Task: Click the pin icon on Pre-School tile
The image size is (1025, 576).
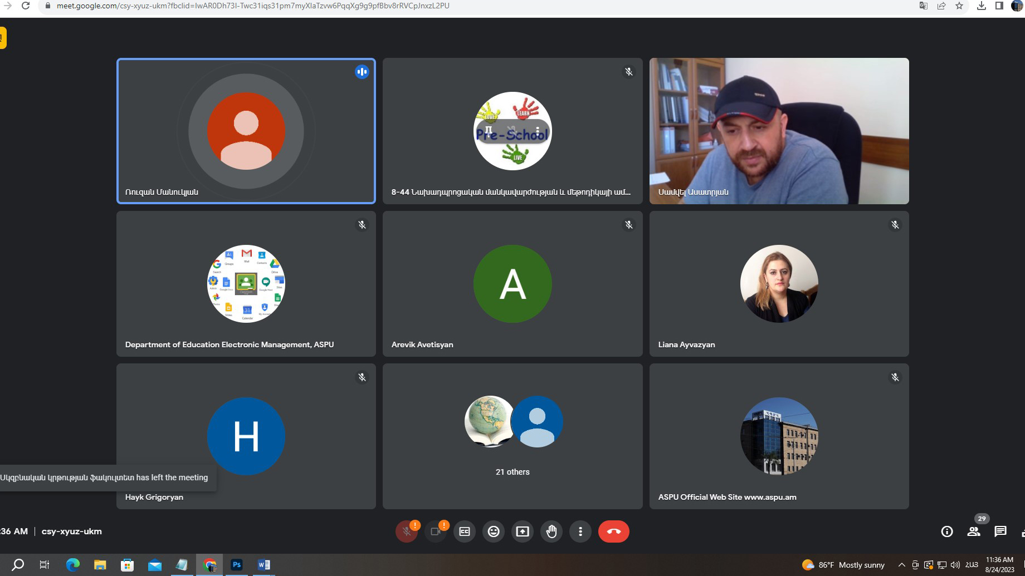Action: click(489, 131)
